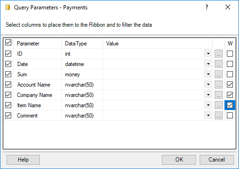Viewport: 239px width, 169px height.
Task: Click the Item Name value field
Action: [153, 105]
